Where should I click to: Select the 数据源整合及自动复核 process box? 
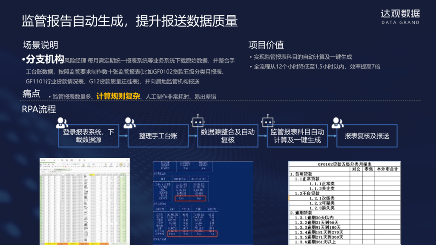[228, 136]
